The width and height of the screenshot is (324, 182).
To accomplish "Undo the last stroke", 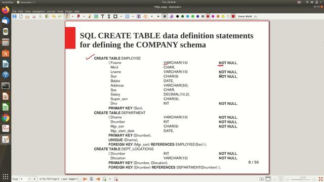I will coord(54,16).
